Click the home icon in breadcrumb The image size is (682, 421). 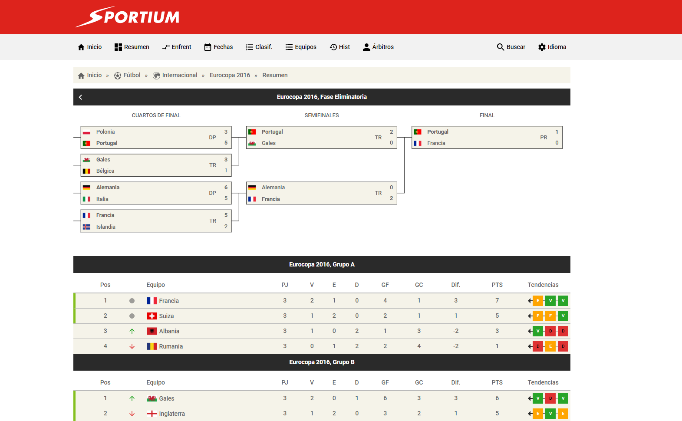pos(81,76)
